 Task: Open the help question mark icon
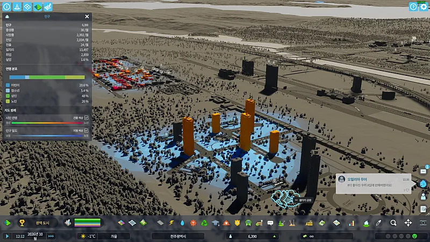coord(413,6)
